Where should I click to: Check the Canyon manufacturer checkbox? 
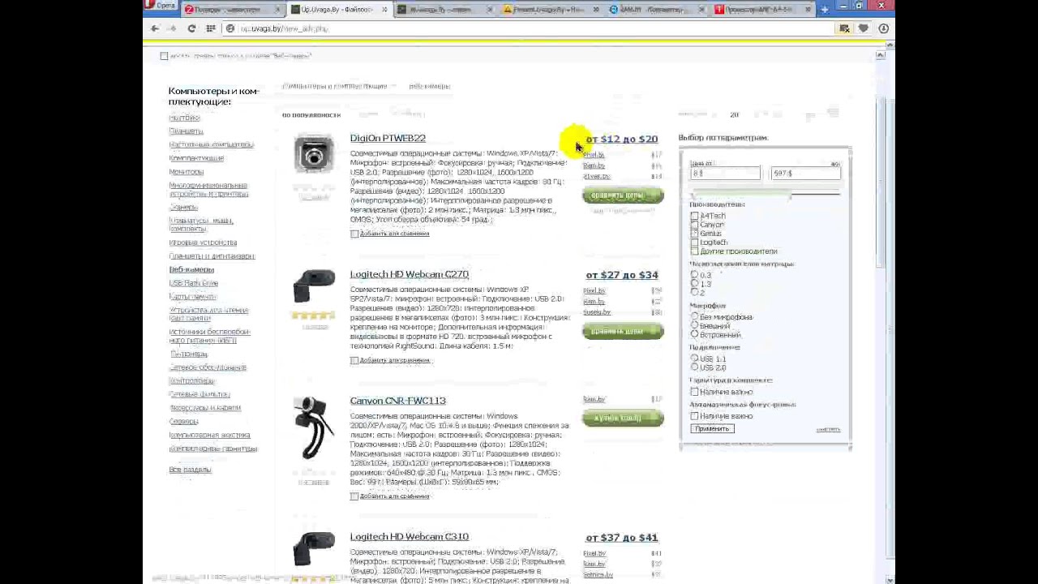[694, 225]
